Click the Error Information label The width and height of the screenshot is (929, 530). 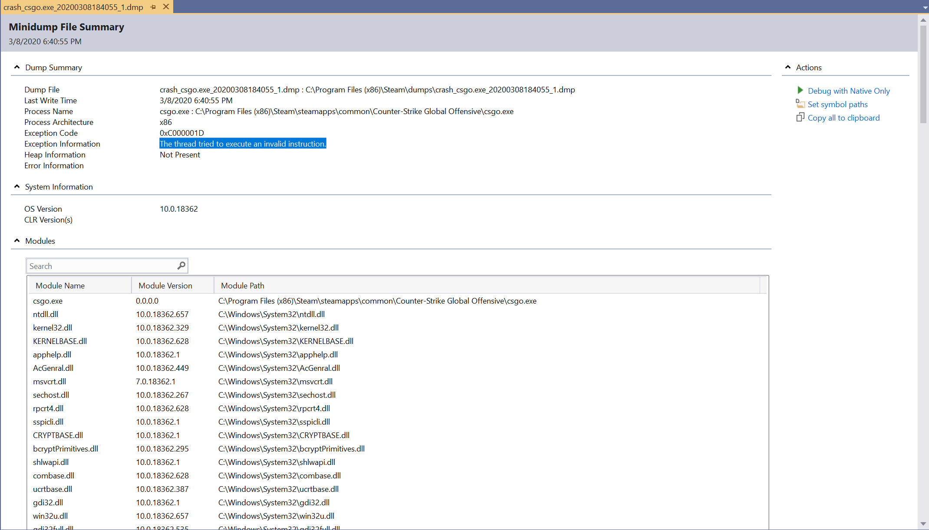coord(54,165)
